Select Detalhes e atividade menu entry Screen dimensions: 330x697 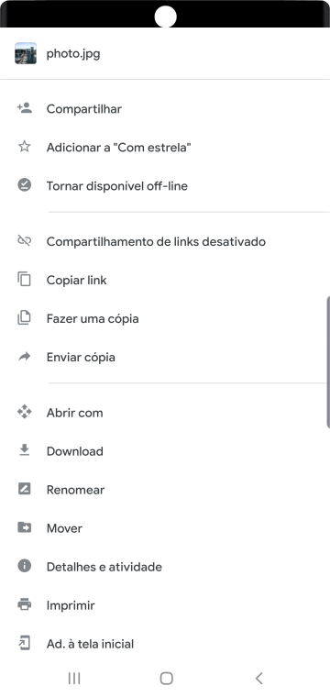tap(165, 567)
